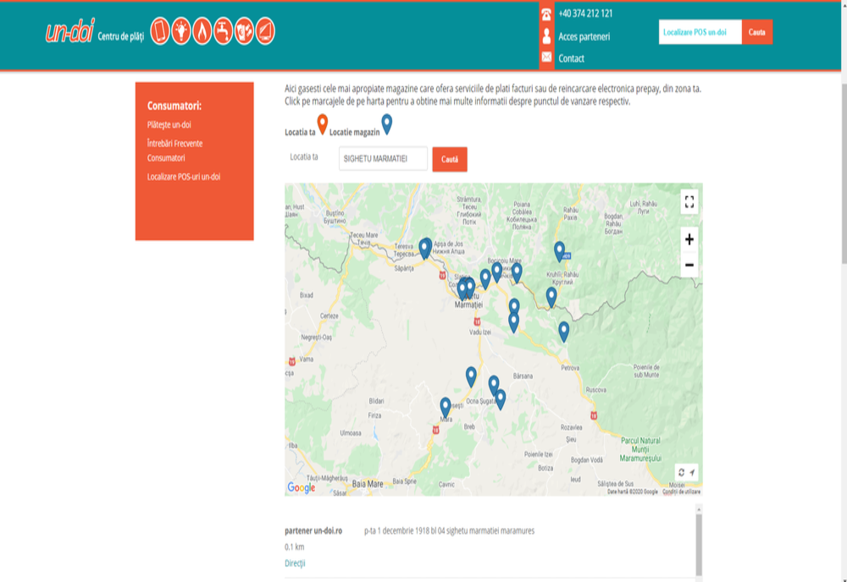Viewport: 847px width, 582px height.
Task: Click the map marker near Petrova
Action: [x=563, y=331]
